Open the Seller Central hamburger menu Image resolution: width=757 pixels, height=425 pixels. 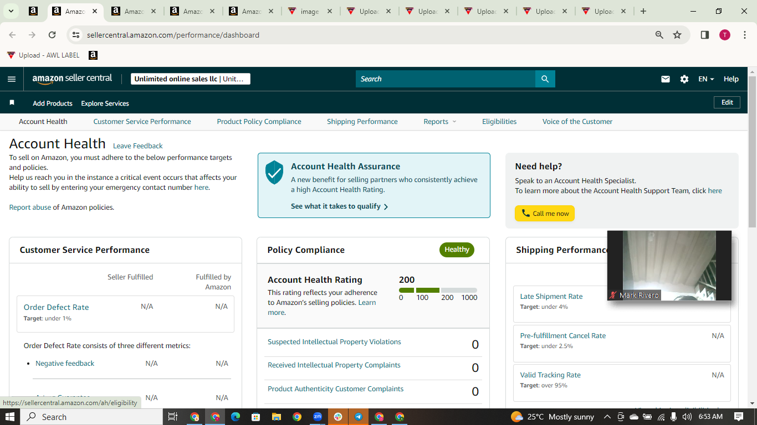[12, 79]
